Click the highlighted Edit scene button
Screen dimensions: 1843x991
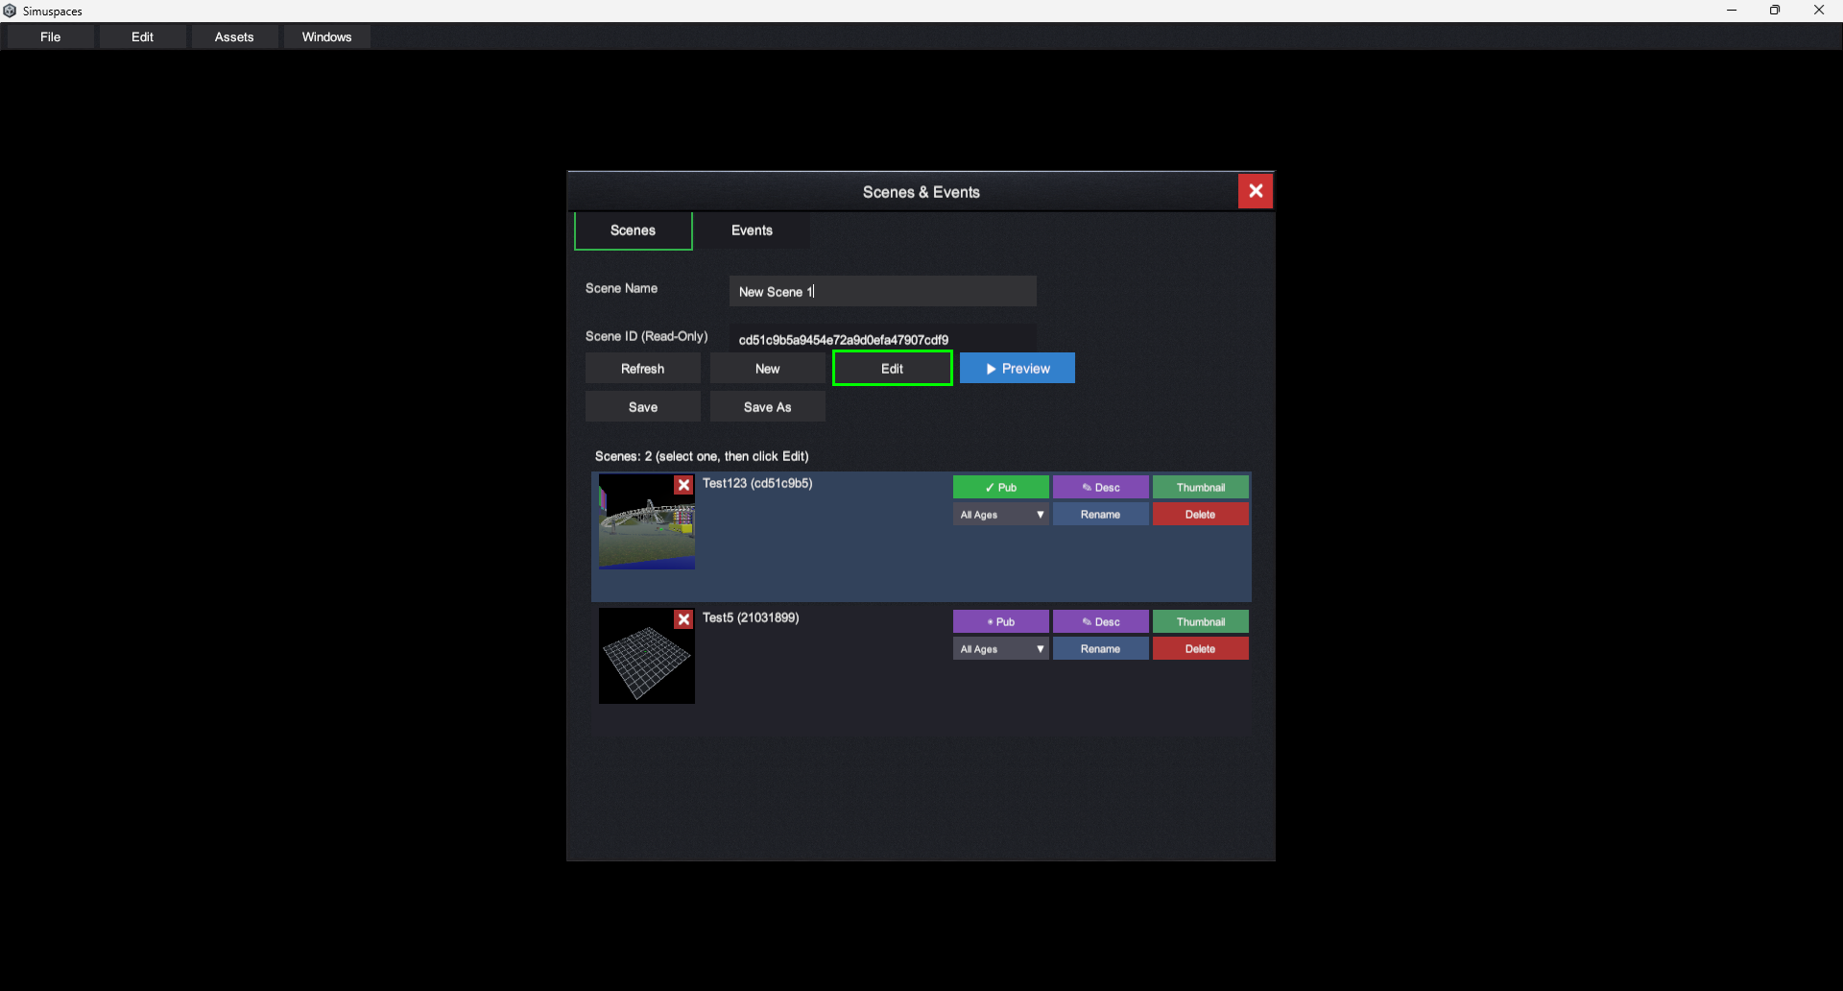tap(893, 369)
